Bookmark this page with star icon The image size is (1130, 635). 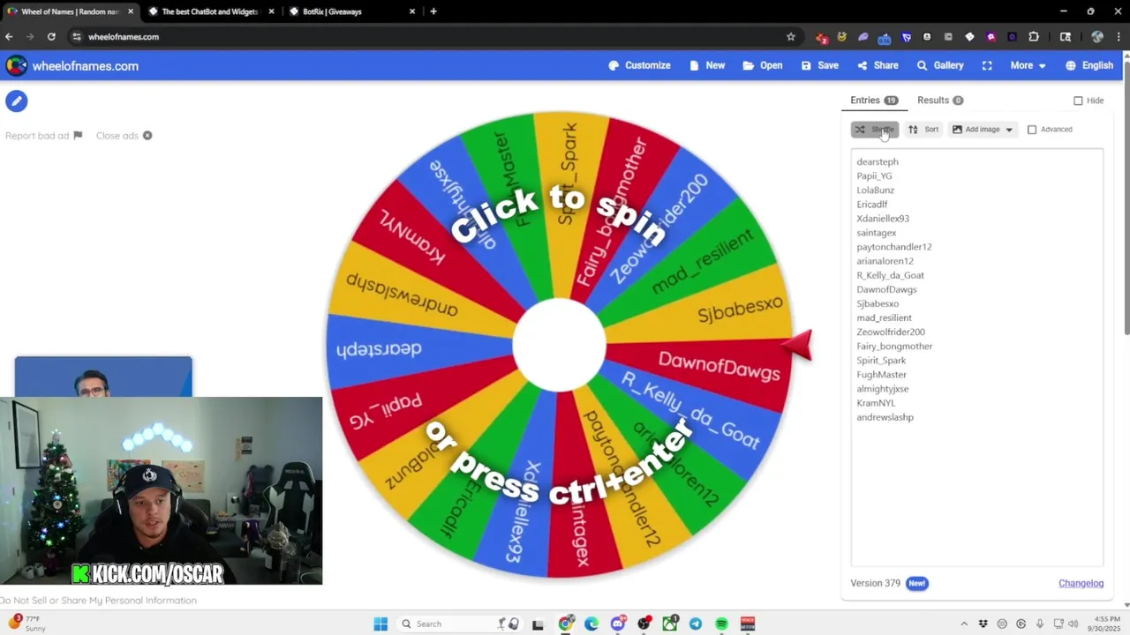[791, 36]
